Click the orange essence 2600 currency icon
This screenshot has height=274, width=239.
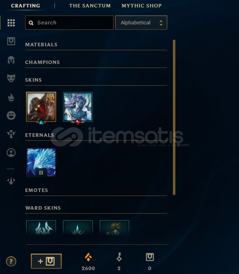pyautogui.click(x=88, y=257)
